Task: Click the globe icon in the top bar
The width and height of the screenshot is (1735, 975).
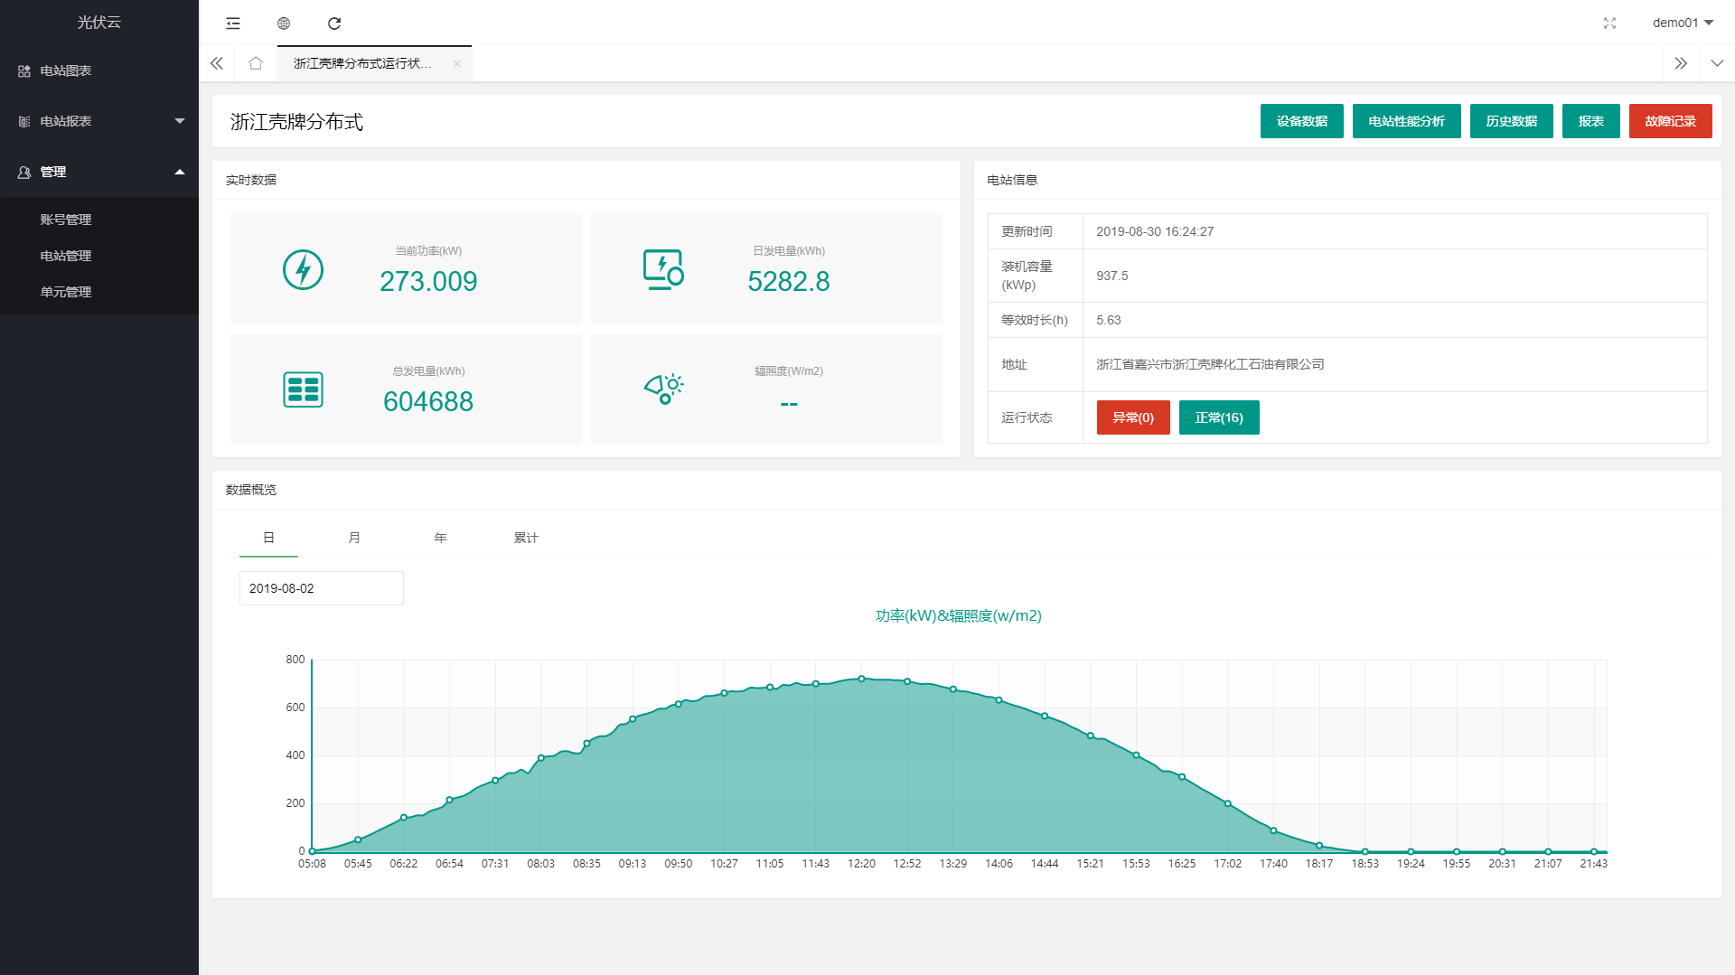Action: click(x=284, y=23)
